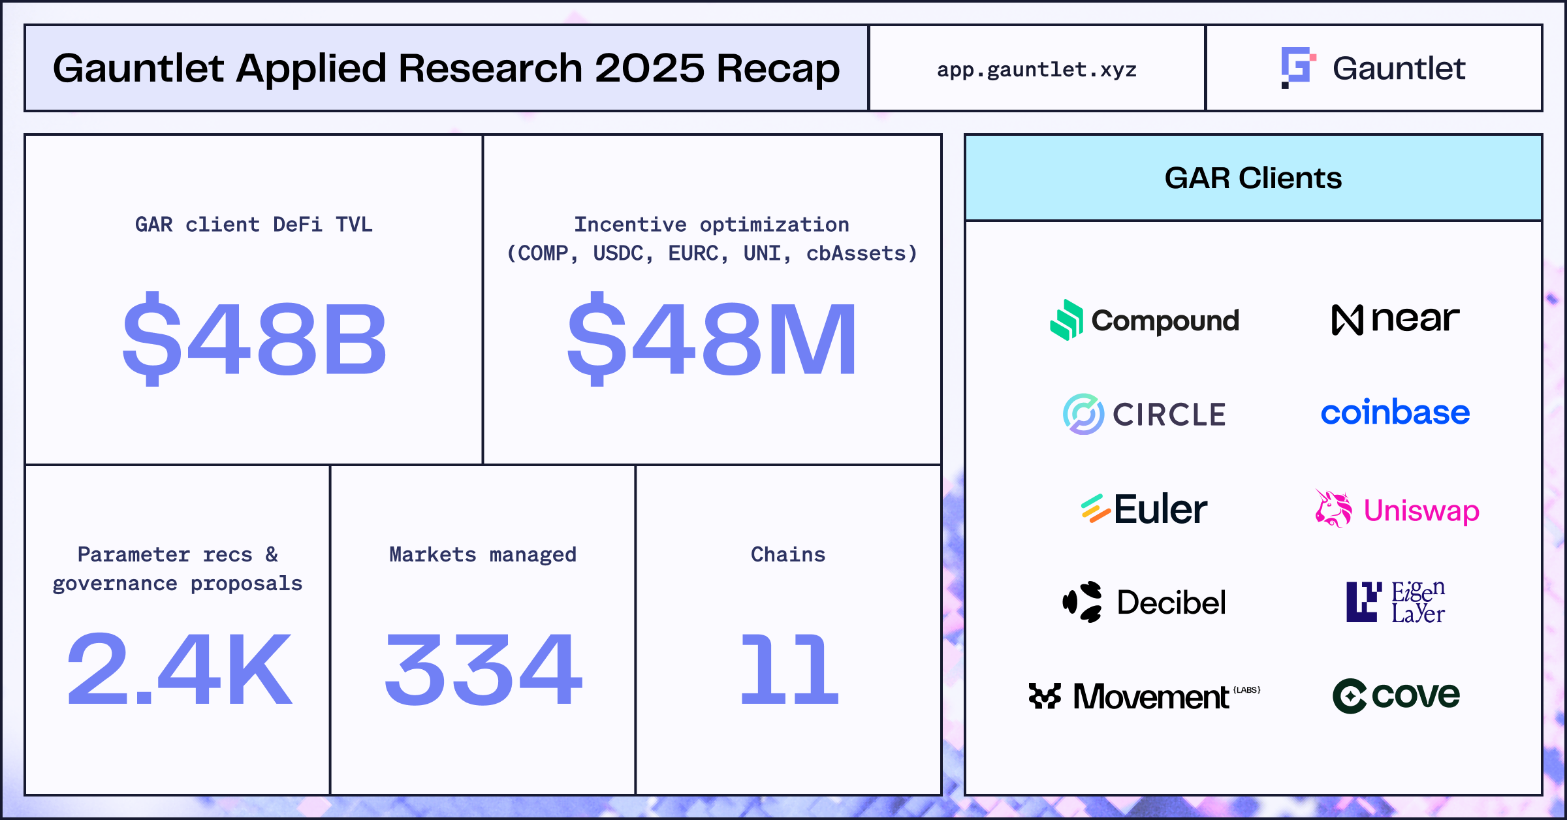This screenshot has height=820, width=1567.
Task: Click the Gauntlet logo icon
Action: [1297, 67]
